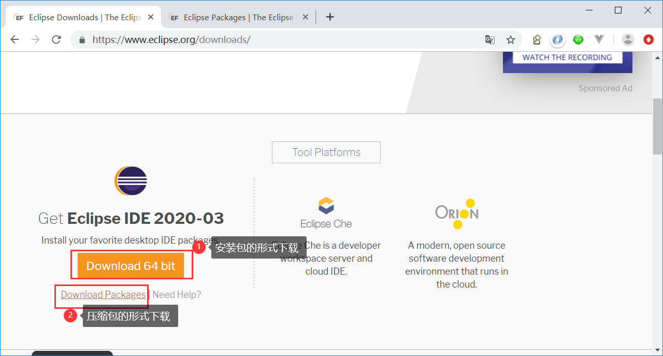The height and width of the screenshot is (356, 663).
Task: Open a new browser tab
Action: [330, 17]
